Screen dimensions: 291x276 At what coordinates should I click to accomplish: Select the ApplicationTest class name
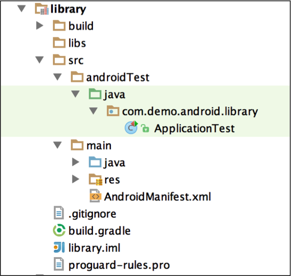[194, 128]
